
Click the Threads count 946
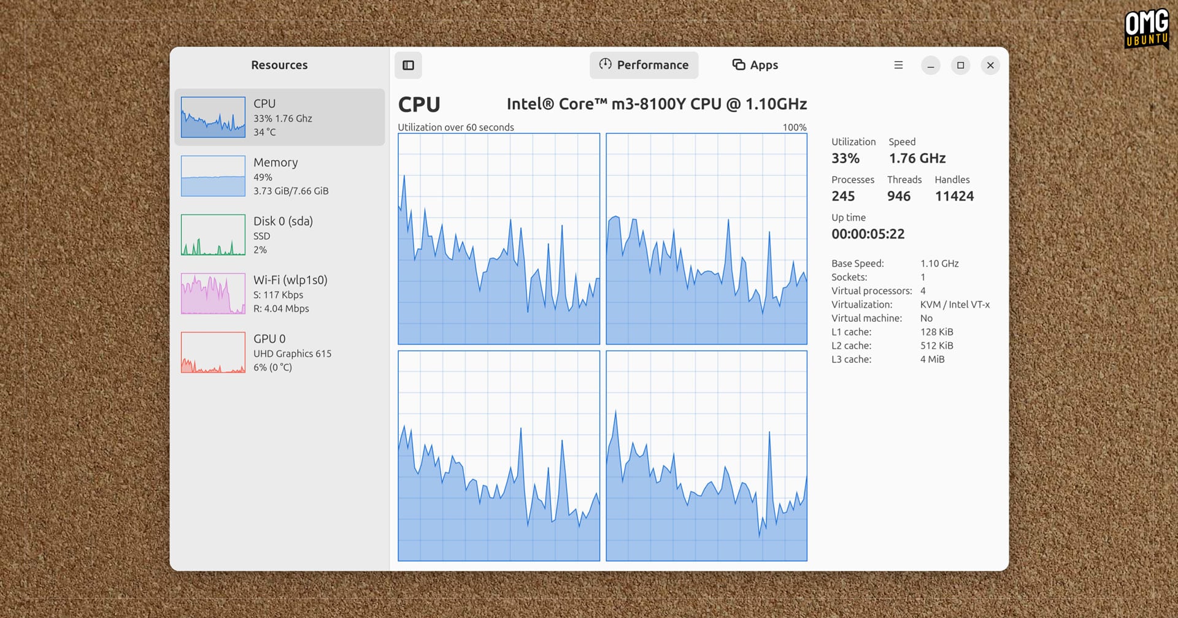coord(899,196)
